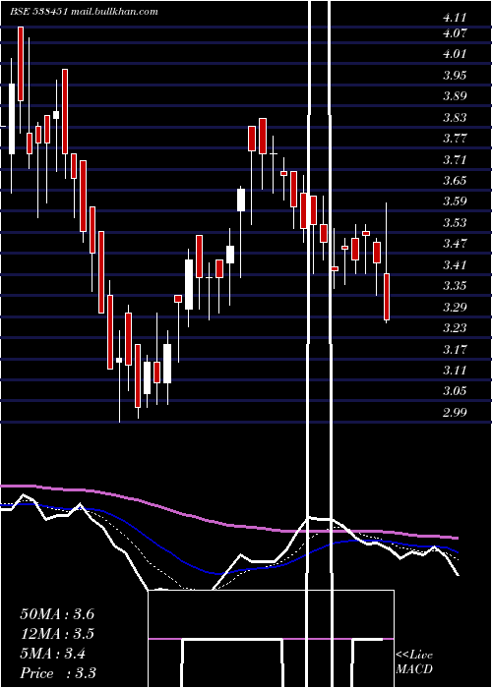Screen dimensions: 492x688
Task: Click the tallest red candle near 4.07
Action: [x=21, y=64]
